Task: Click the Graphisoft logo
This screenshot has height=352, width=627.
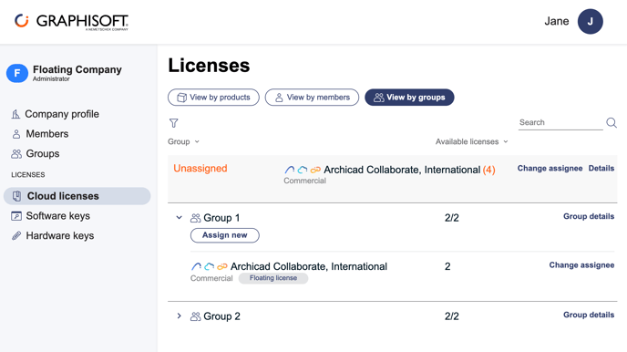Action: click(71, 22)
